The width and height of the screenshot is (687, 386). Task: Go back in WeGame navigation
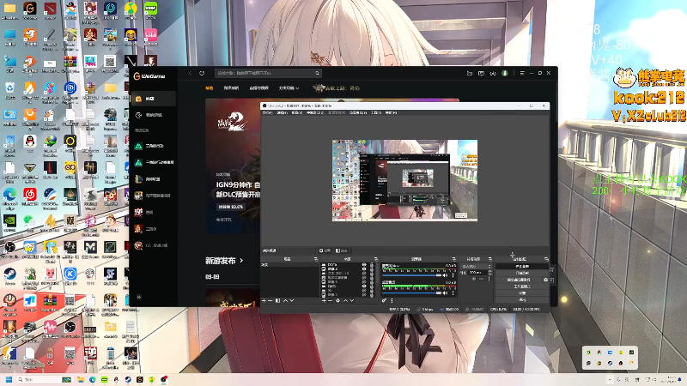pyautogui.click(x=190, y=73)
